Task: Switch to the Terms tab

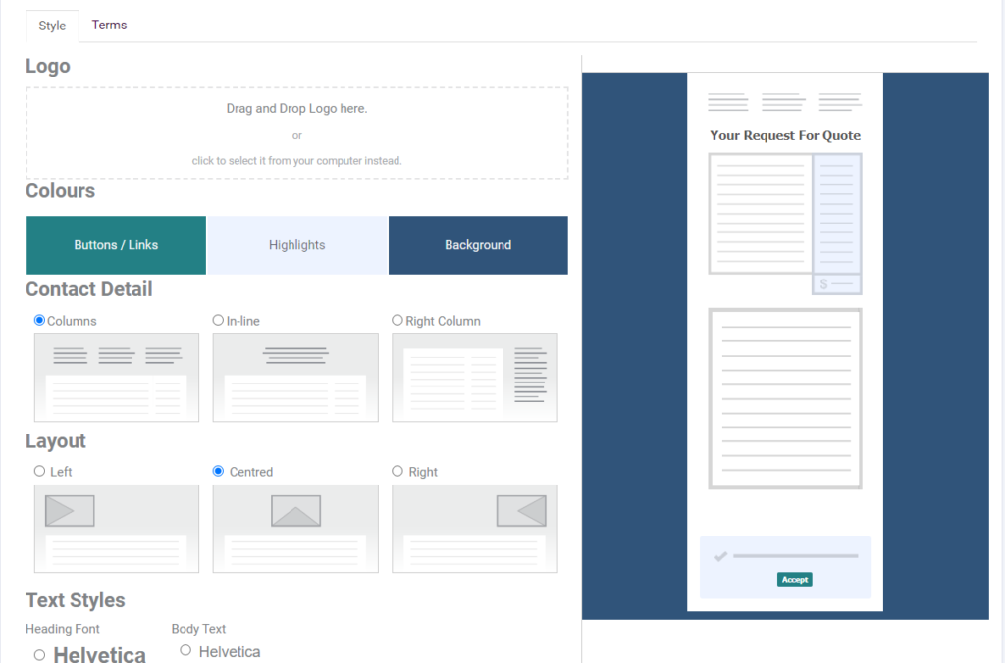Action: 109,25
